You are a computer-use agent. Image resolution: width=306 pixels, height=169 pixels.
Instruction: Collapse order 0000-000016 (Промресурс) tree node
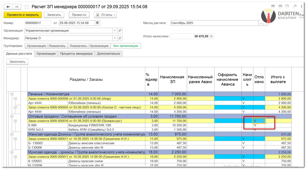tap(15, 121)
